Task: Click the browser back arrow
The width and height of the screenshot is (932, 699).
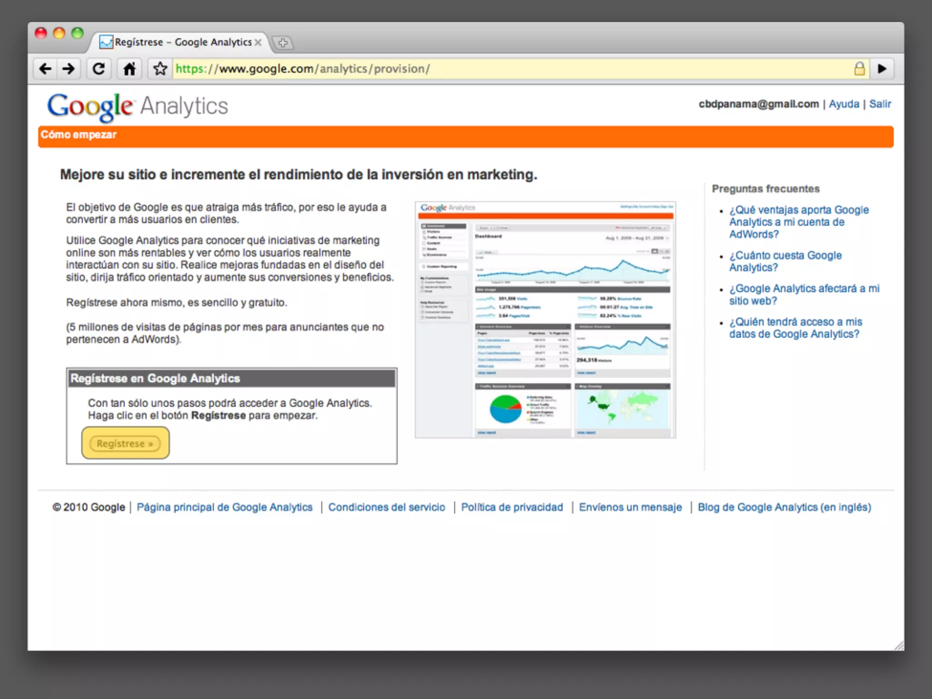Action: coord(46,69)
